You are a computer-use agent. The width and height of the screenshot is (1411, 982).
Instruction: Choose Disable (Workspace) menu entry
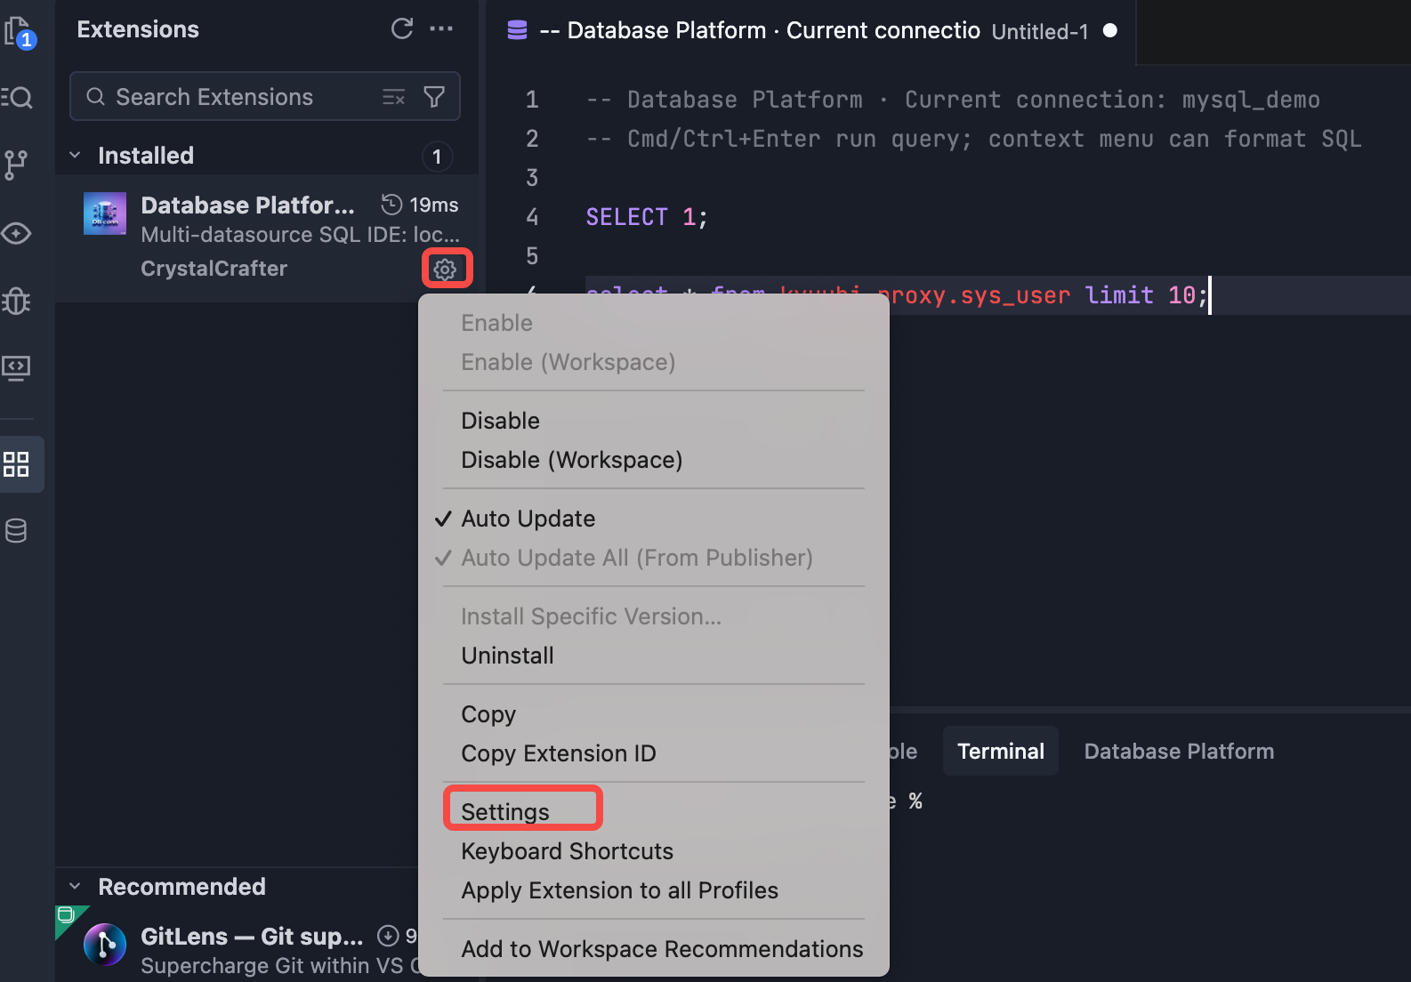(572, 460)
